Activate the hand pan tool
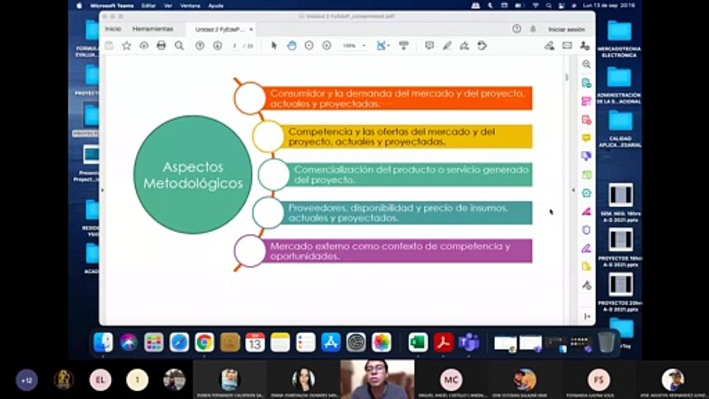The image size is (709, 399). pyautogui.click(x=291, y=46)
